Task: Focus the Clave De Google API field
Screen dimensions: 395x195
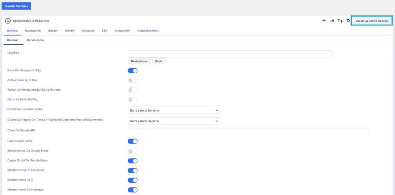Action: click(248, 132)
